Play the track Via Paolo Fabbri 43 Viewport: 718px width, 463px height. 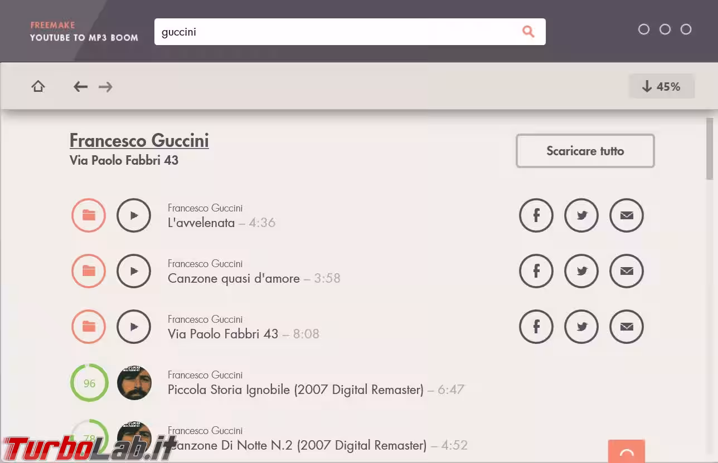134,327
